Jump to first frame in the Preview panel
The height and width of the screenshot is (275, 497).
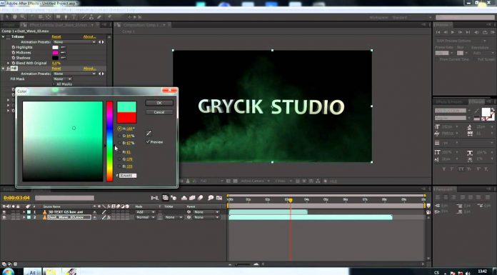pyautogui.click(x=438, y=32)
